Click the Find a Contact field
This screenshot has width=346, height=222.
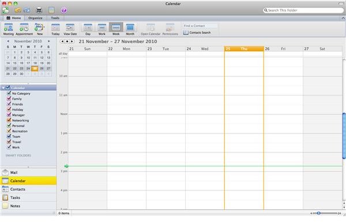click(x=200, y=26)
